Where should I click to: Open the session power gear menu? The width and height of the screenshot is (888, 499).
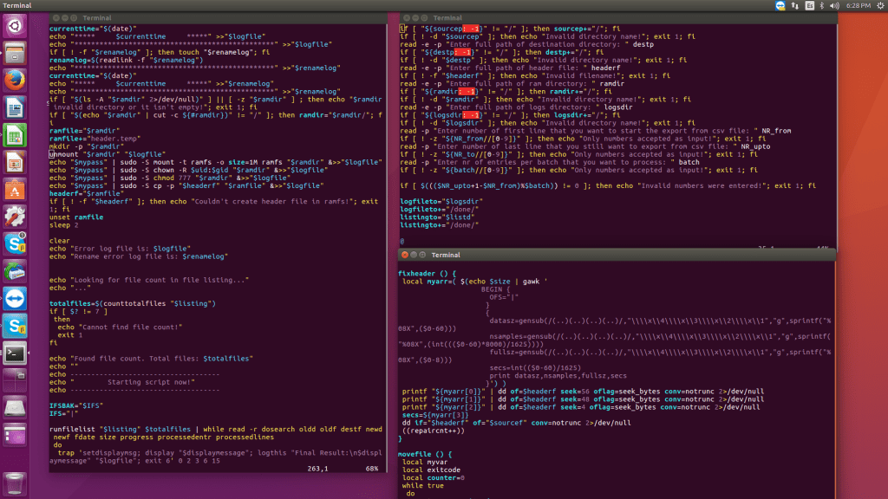(x=881, y=6)
